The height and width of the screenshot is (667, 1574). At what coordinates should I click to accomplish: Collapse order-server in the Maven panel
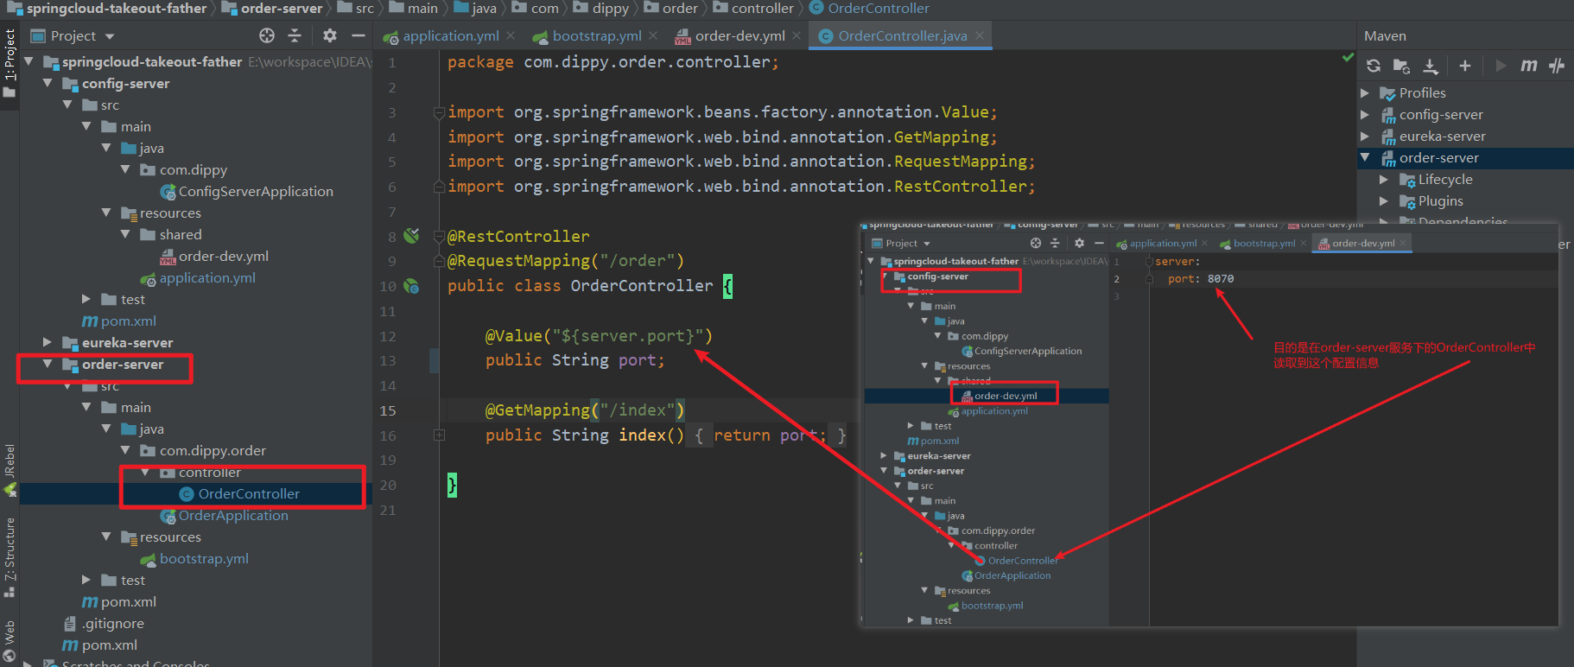(1365, 157)
